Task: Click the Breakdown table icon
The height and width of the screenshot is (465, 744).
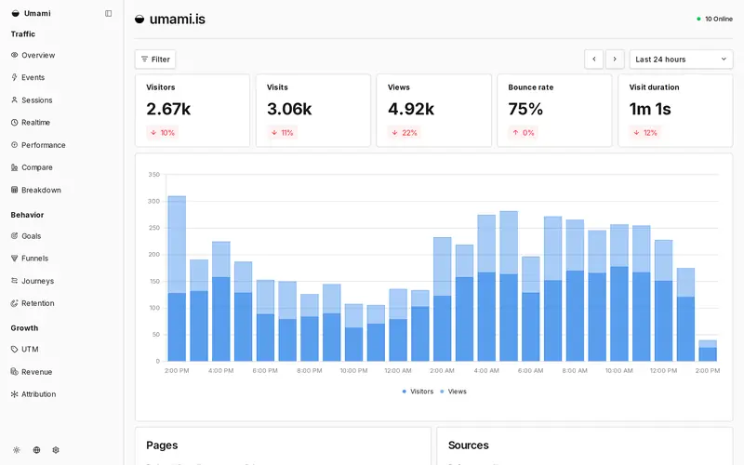Action: tap(14, 190)
